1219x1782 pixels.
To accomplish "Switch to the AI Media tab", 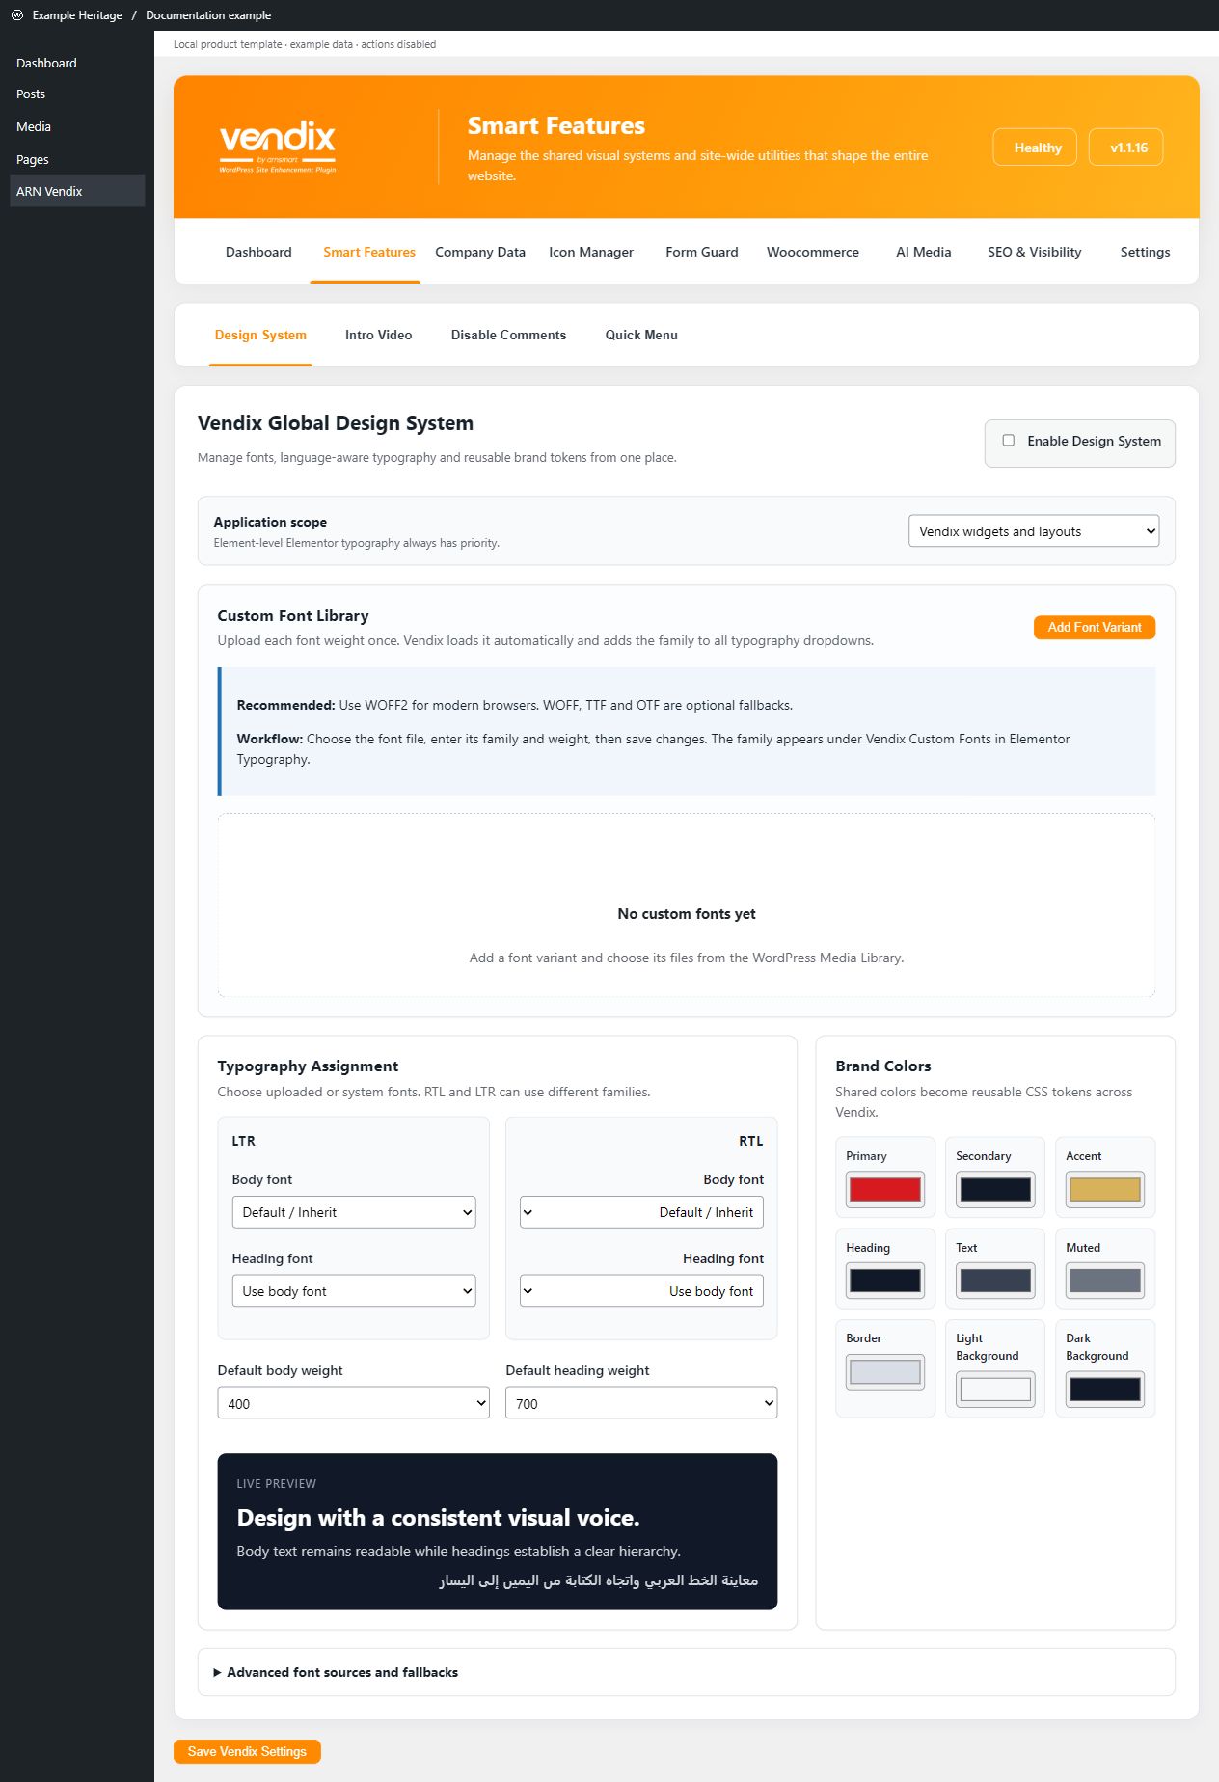I will tap(924, 252).
